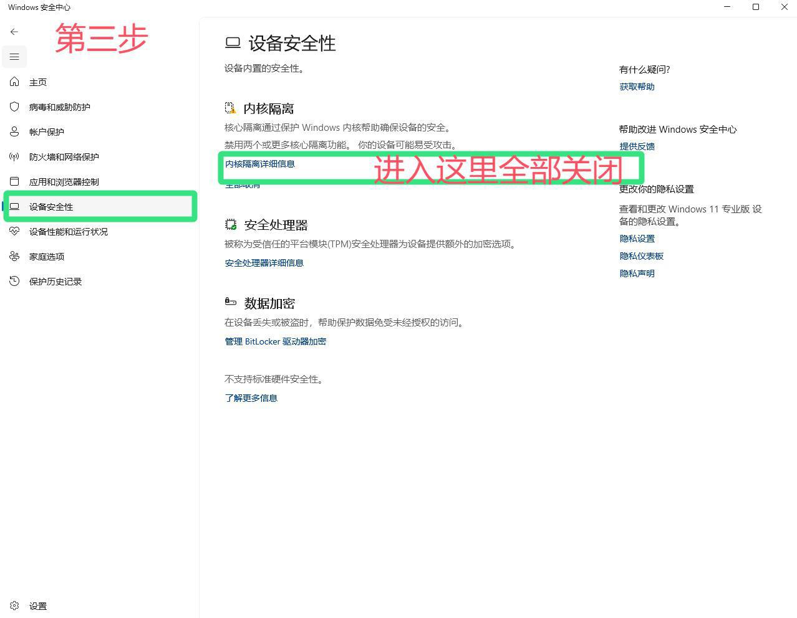Click 了解更多信息 link
Viewport: 797px width, 618px height.
click(x=251, y=398)
